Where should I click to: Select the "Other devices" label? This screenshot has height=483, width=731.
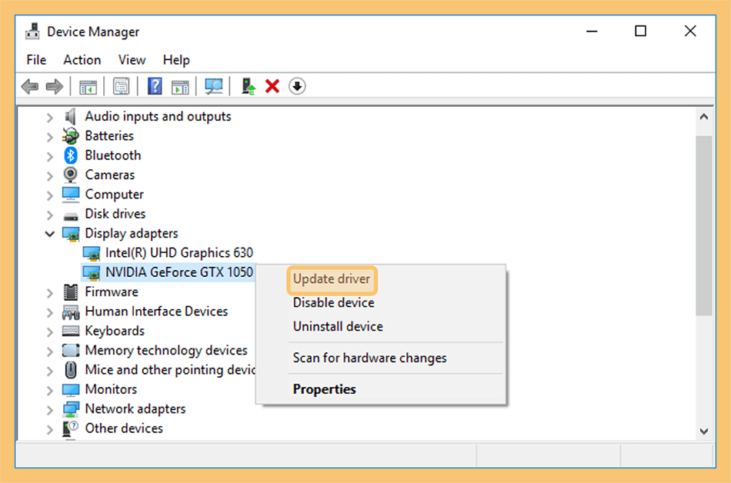click(x=124, y=428)
